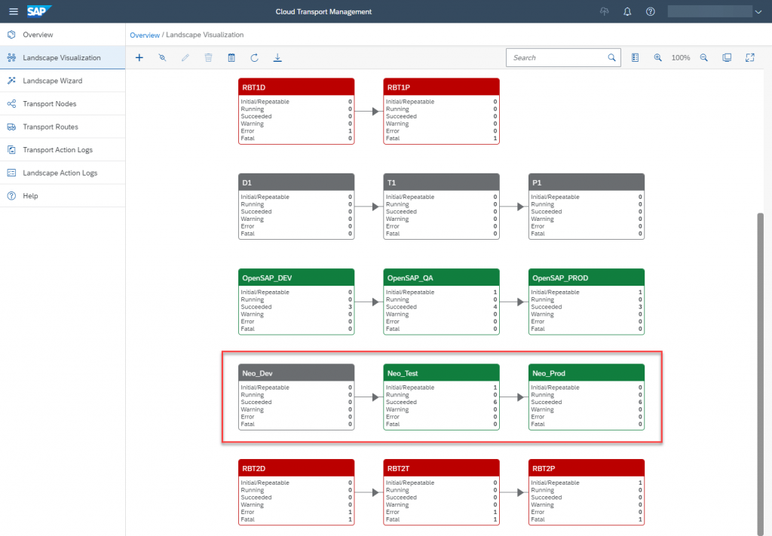Open Transport Action Logs
The width and height of the screenshot is (772, 536).
tap(63, 149)
